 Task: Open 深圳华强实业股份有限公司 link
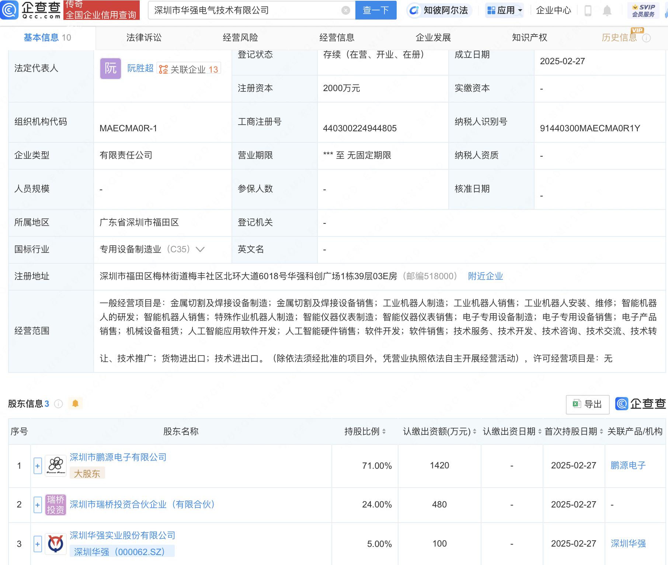[122, 535]
